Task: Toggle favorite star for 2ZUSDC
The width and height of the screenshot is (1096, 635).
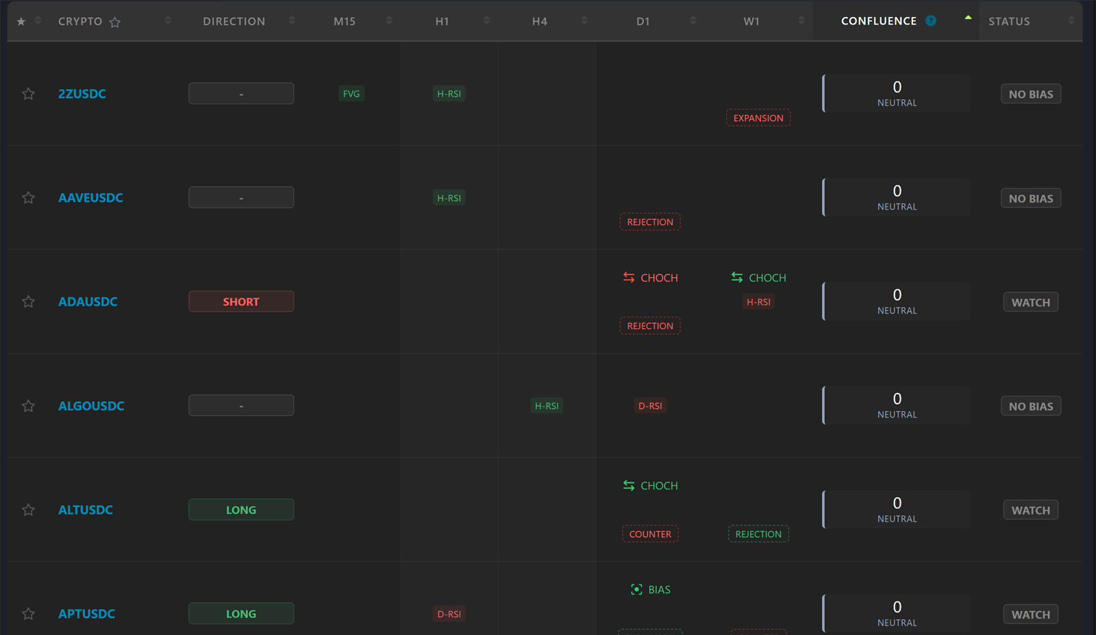Action: (28, 94)
